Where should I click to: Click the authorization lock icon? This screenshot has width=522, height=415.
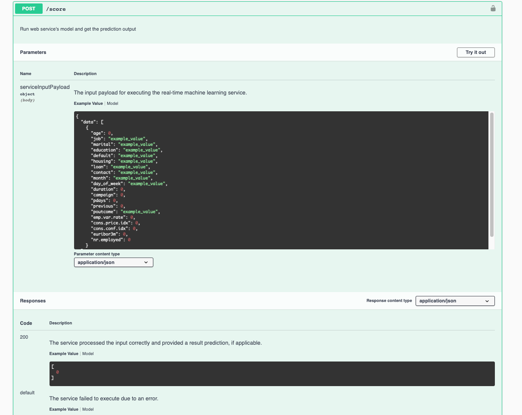point(493,8)
